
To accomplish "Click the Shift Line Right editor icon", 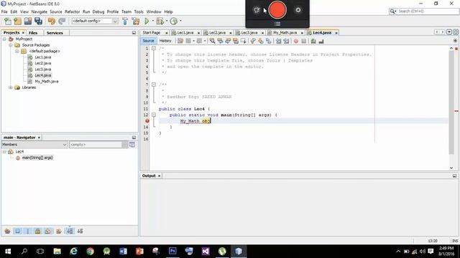I will pyautogui.click(x=286, y=41).
